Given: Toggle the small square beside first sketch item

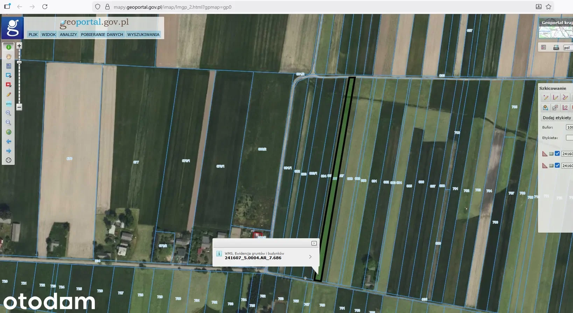Looking at the screenshot, I should click(x=551, y=154).
